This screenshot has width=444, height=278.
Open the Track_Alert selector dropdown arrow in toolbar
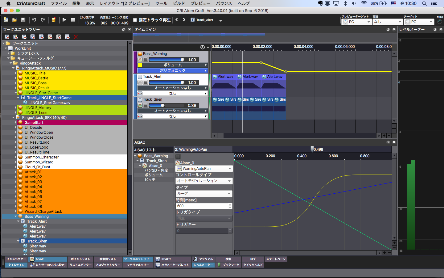point(220,20)
